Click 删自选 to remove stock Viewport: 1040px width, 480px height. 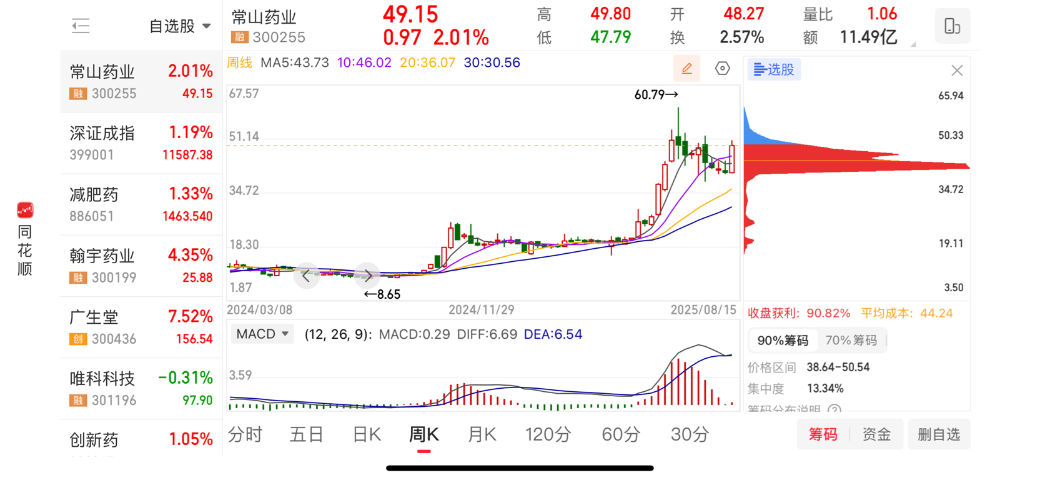pos(939,434)
